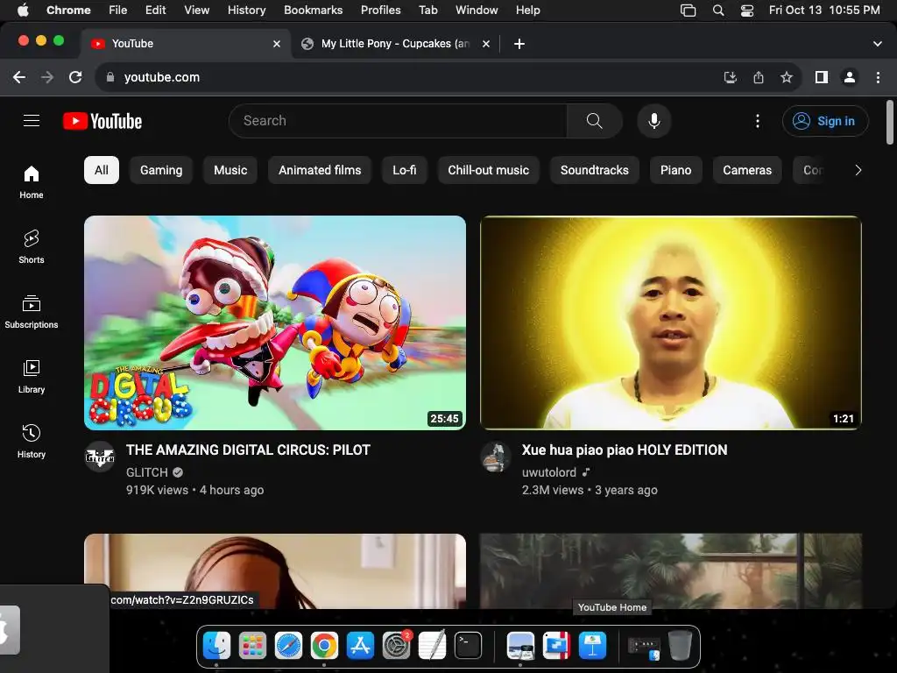The image size is (897, 673).
Task: Open Chrome's three-dot menu
Action: [x=878, y=77]
